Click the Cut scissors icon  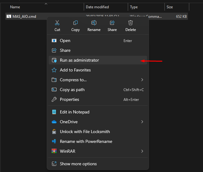pyautogui.click(x=57, y=23)
